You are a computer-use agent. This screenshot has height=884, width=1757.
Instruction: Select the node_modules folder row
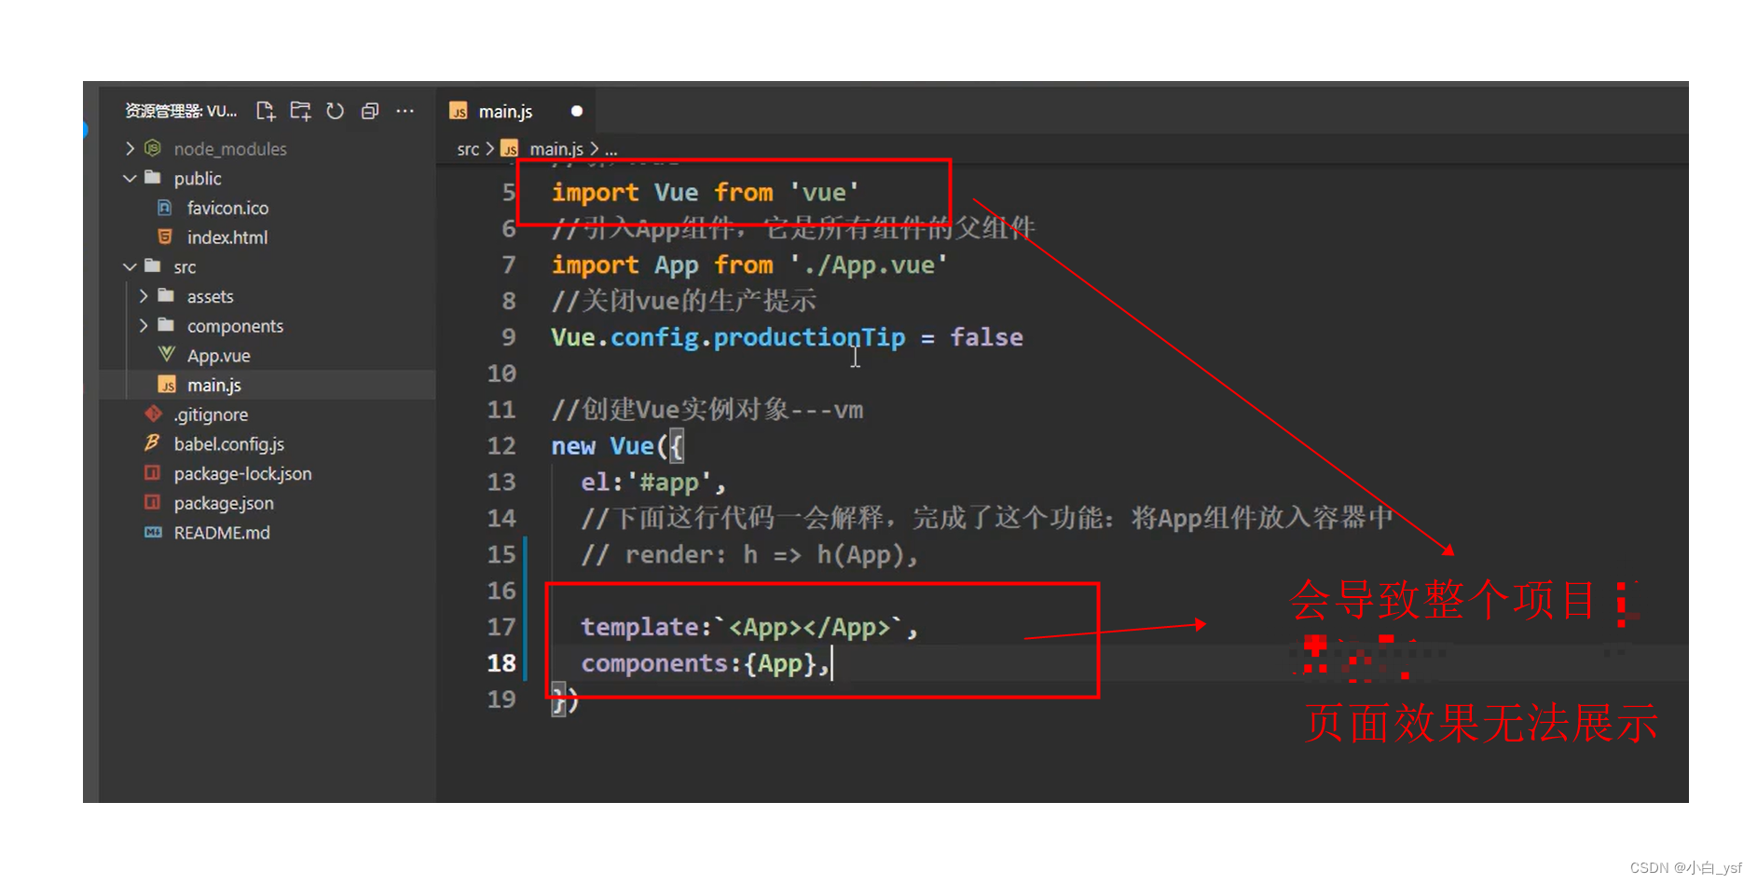click(x=268, y=148)
